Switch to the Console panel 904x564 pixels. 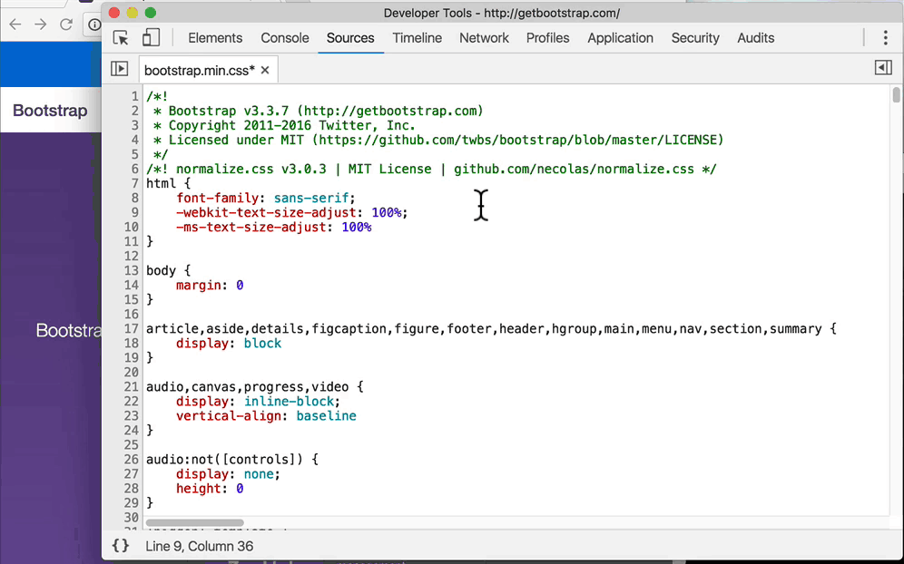[284, 38]
